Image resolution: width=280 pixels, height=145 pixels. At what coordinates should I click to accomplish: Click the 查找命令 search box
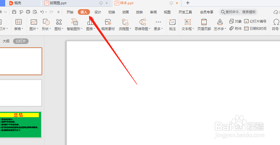point(238,12)
